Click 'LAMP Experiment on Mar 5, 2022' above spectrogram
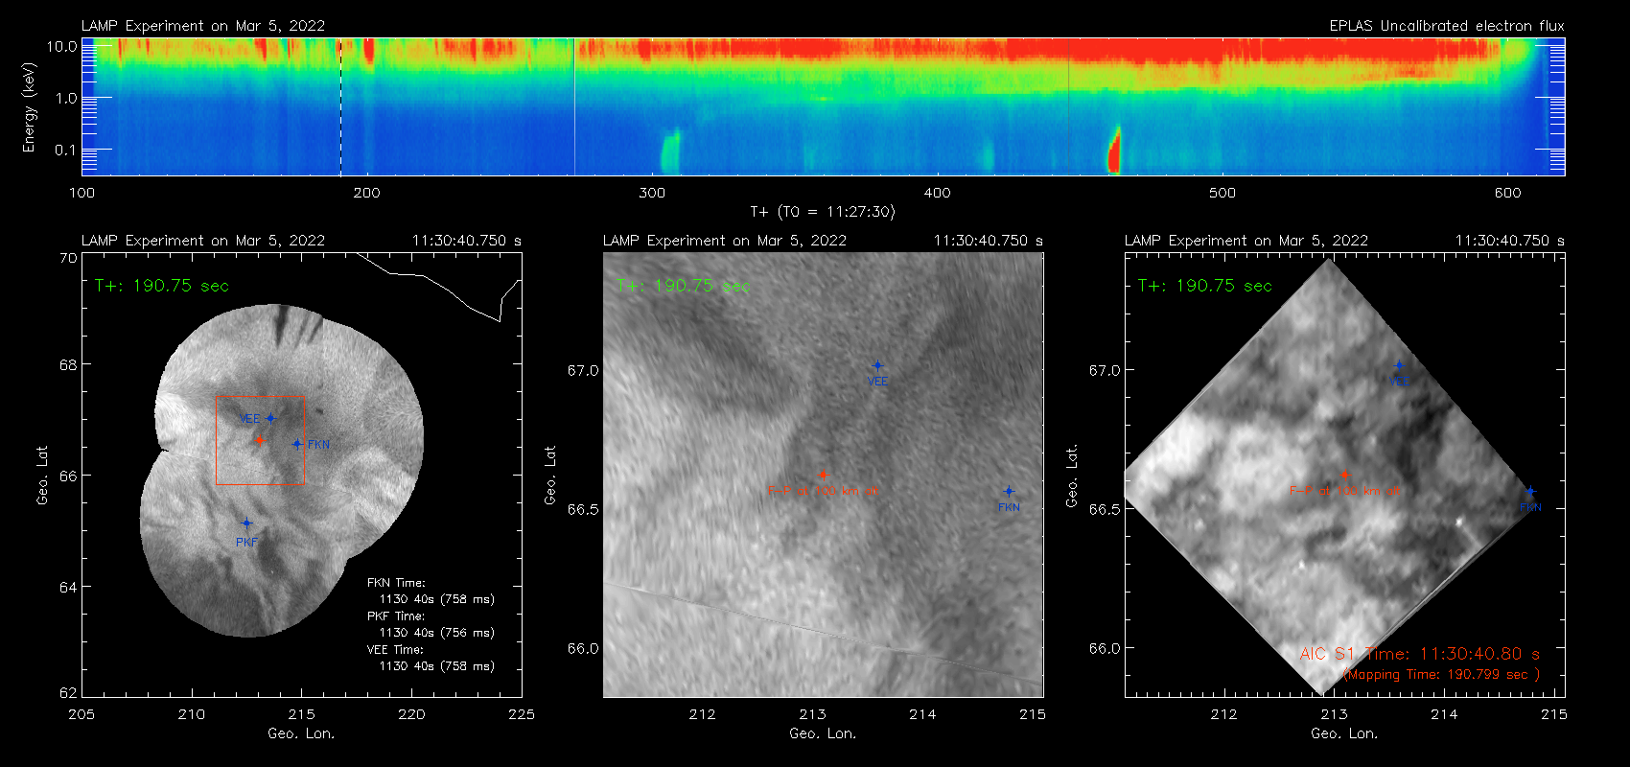 (203, 26)
